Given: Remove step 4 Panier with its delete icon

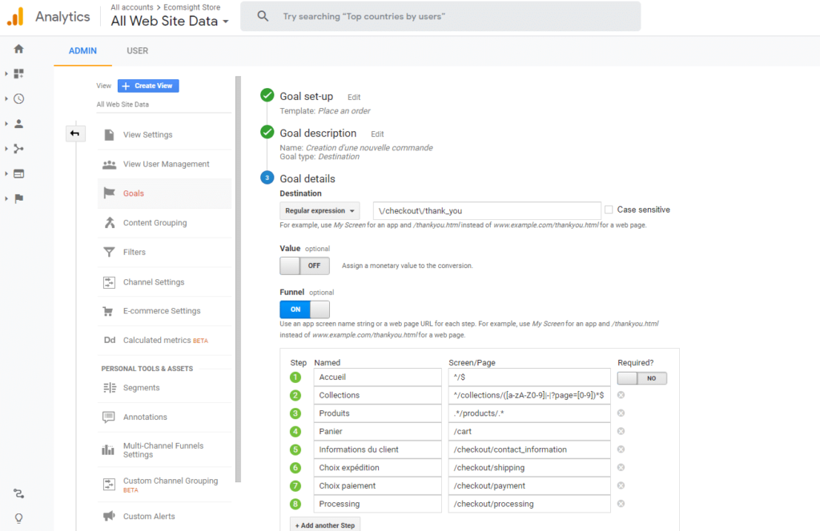Looking at the screenshot, I should pos(621,431).
